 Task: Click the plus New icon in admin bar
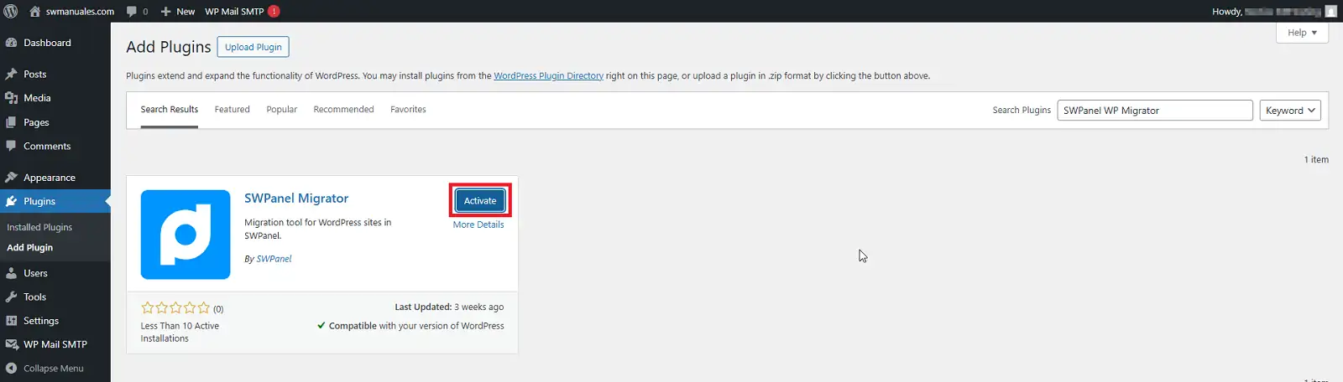pos(165,12)
